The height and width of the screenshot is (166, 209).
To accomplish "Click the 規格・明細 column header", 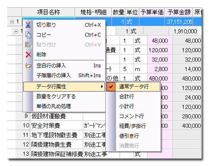I will coord(93,12).
